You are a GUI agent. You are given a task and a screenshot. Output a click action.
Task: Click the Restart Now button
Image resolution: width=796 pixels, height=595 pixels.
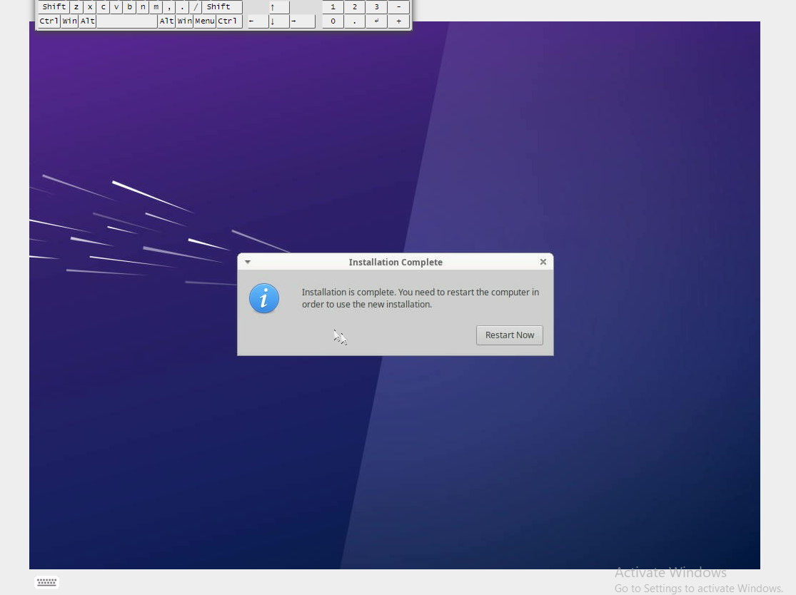click(x=509, y=335)
